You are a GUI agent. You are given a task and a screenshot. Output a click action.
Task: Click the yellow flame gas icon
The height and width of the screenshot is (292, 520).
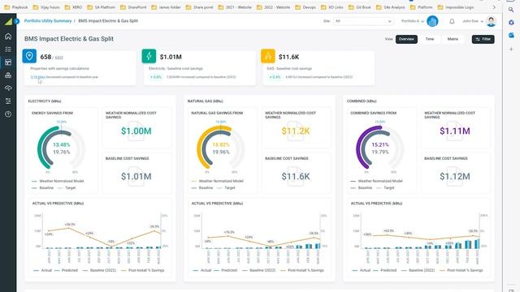[268, 56]
